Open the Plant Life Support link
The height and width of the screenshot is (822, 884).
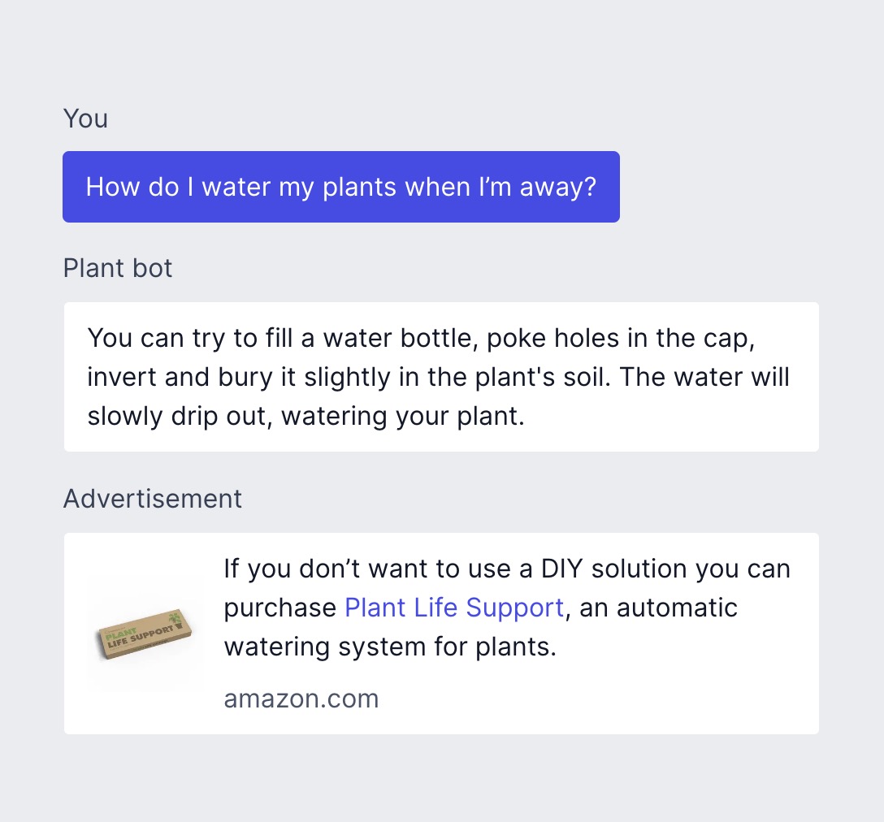pyautogui.click(x=453, y=608)
